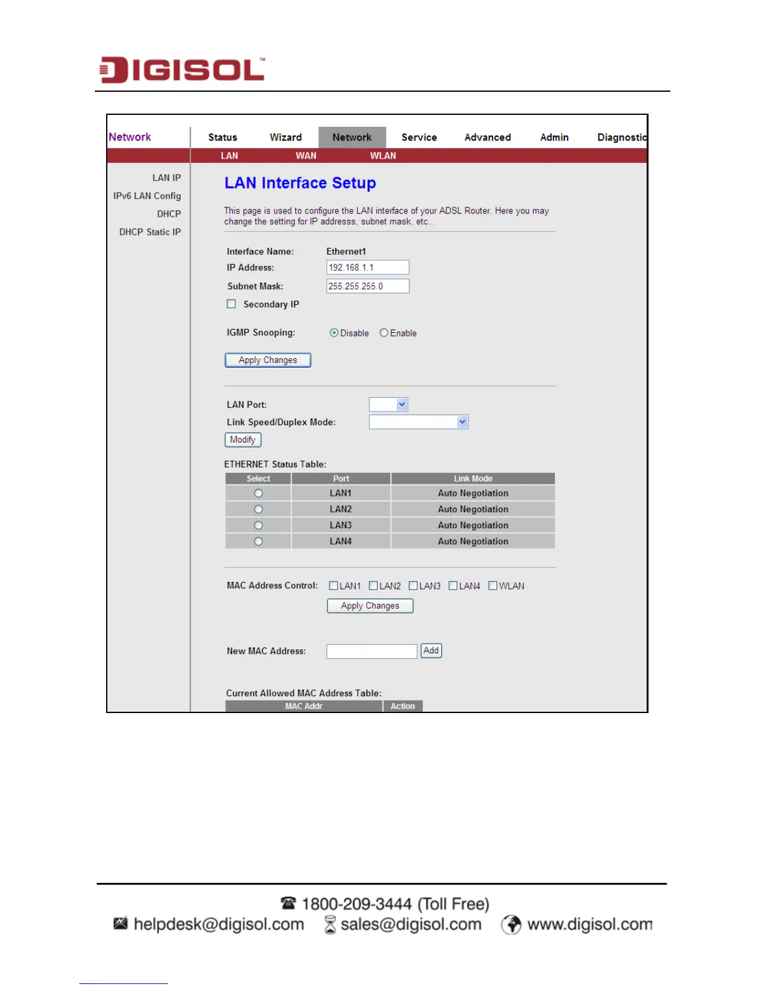Viewport: 764px width, 989px height.
Task: Click the IP Address input field
Action: (x=368, y=267)
